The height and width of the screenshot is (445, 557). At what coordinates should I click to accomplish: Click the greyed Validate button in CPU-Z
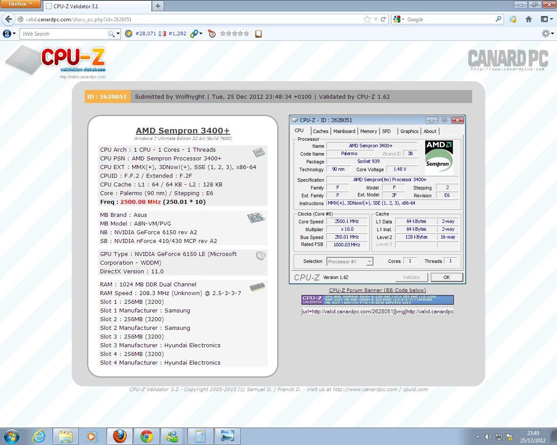[411, 277]
